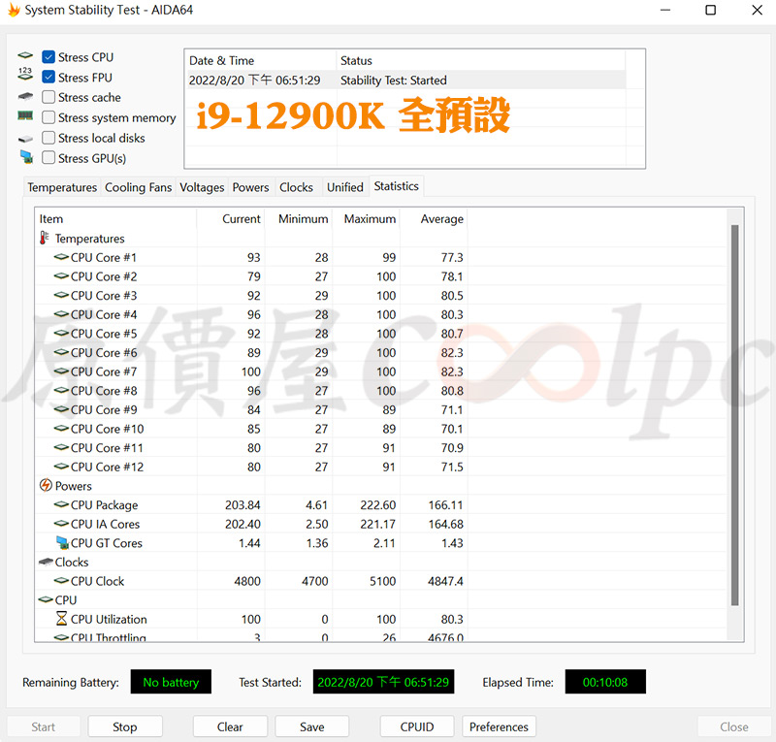Click the Status log column header

[481, 60]
